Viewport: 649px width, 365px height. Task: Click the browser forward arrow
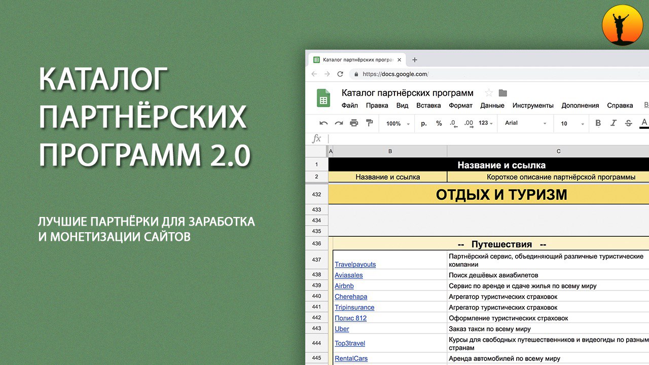coord(327,74)
